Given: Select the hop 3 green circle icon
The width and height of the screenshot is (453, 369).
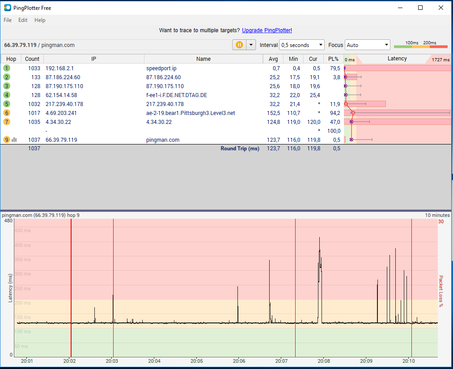Looking at the screenshot, I should tap(7, 86).
